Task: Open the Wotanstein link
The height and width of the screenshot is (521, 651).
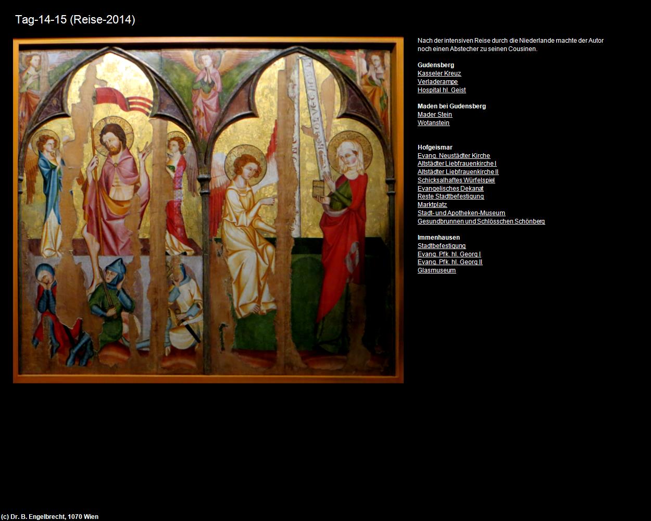Action: pyautogui.click(x=433, y=123)
